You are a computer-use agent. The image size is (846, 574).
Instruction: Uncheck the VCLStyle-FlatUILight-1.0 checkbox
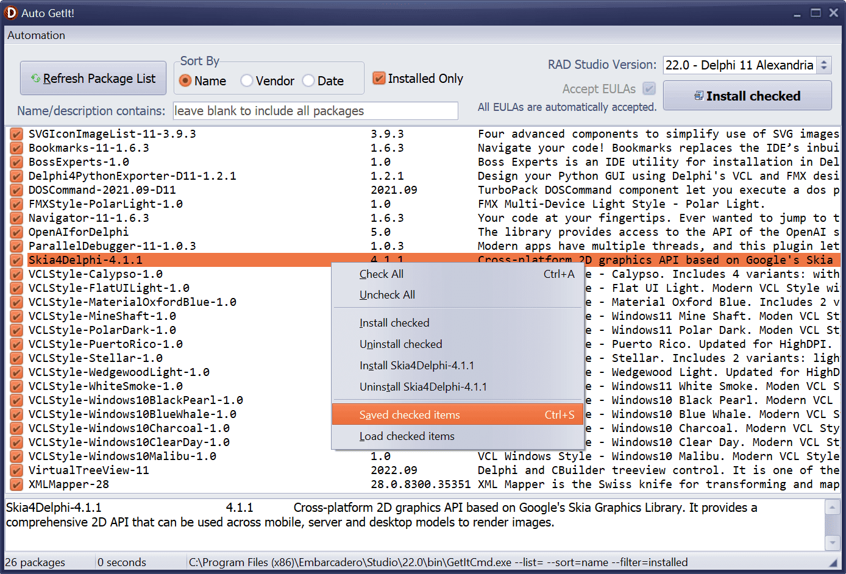pos(17,288)
